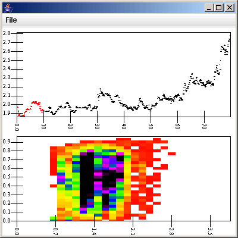Maximize the window
238x238 pixels.
click(219, 8)
